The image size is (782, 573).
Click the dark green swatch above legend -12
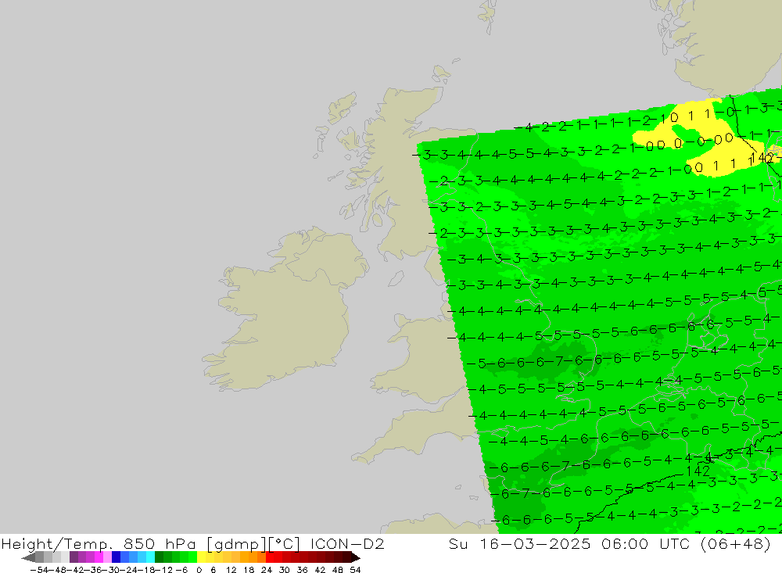click(x=159, y=557)
